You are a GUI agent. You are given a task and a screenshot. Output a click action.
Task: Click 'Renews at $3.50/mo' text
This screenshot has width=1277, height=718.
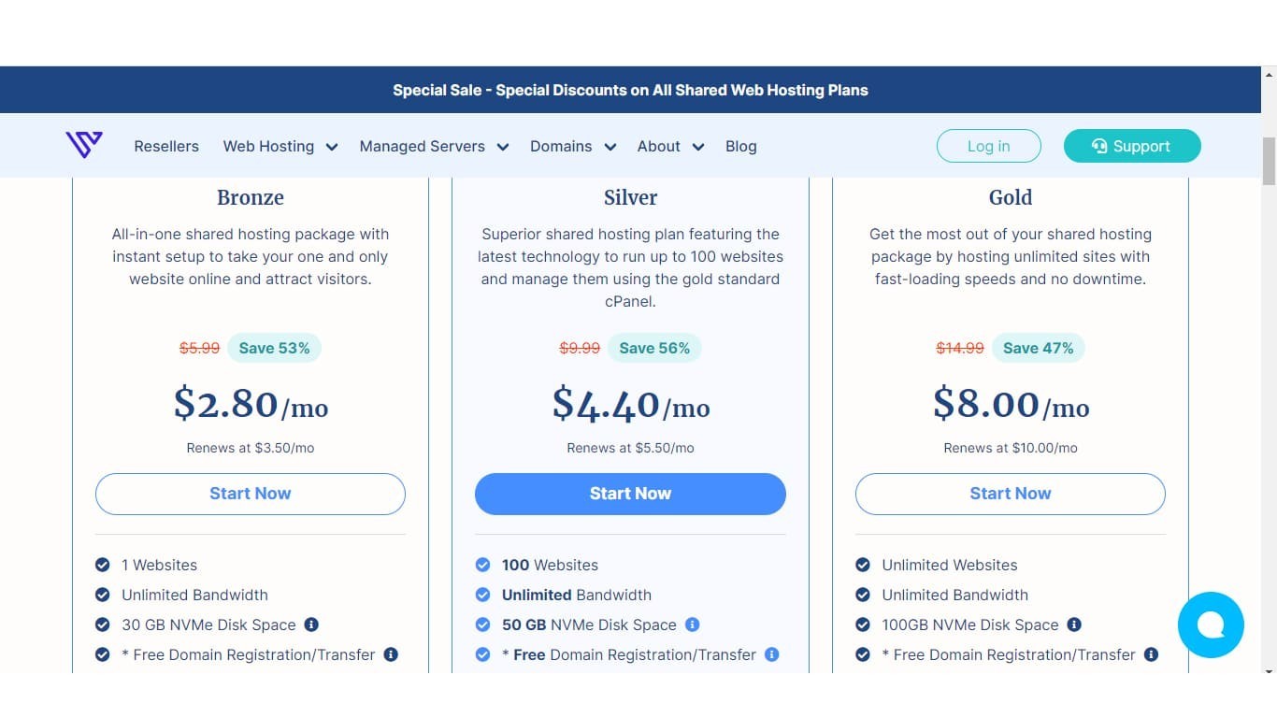tap(251, 448)
